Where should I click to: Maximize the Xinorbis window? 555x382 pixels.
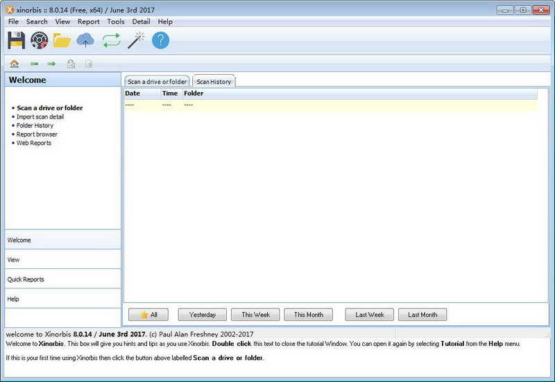pos(523,10)
